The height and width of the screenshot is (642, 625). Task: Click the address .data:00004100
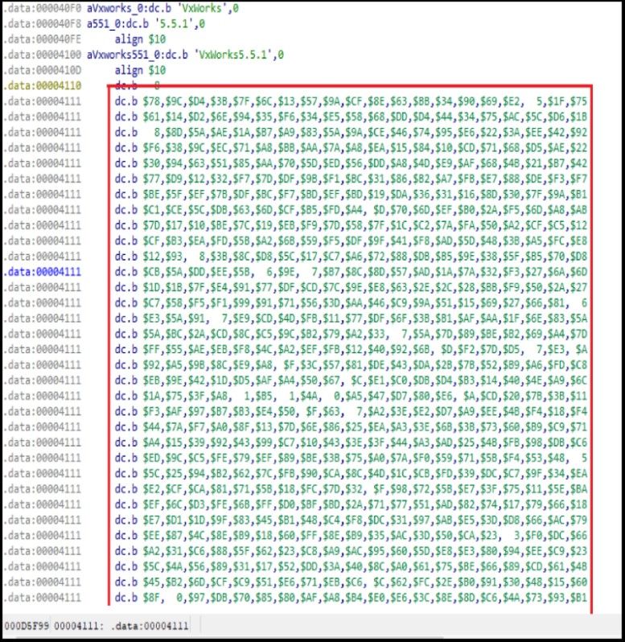(x=42, y=55)
